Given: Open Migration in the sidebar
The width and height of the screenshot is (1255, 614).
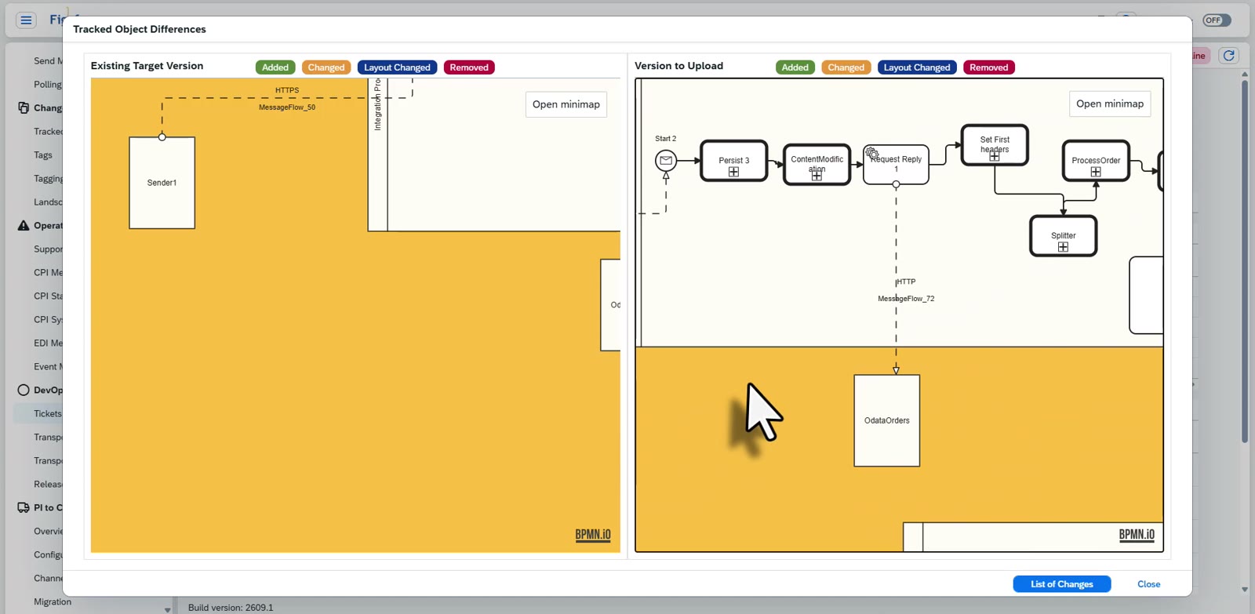Looking at the screenshot, I should point(53,601).
